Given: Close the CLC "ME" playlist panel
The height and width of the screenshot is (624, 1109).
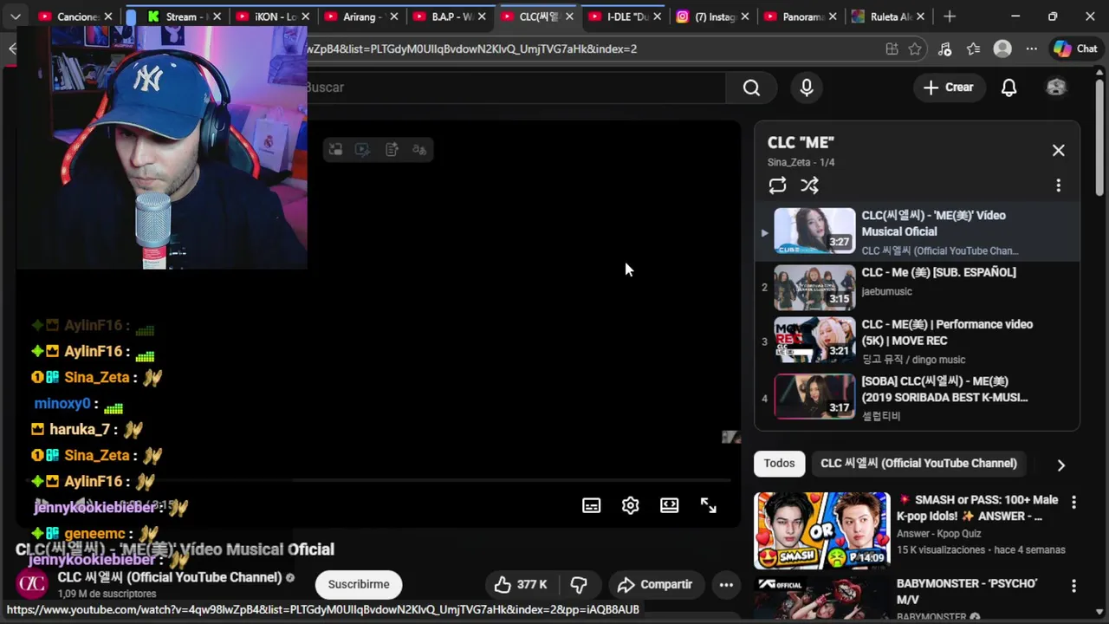Looking at the screenshot, I should 1058,150.
